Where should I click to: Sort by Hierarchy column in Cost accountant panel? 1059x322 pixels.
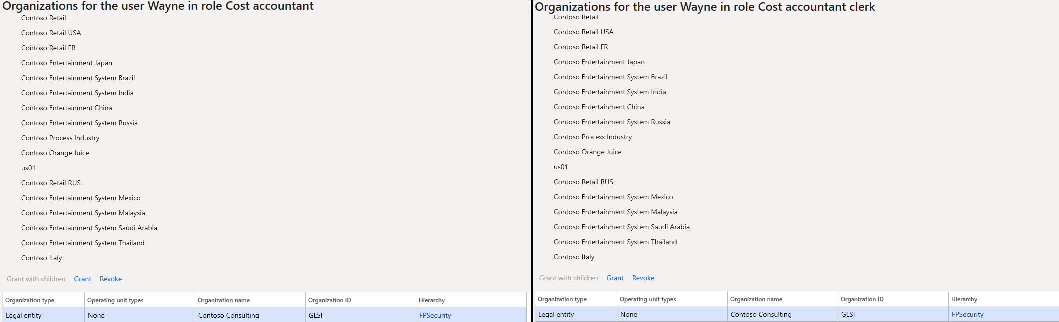pyautogui.click(x=471, y=300)
